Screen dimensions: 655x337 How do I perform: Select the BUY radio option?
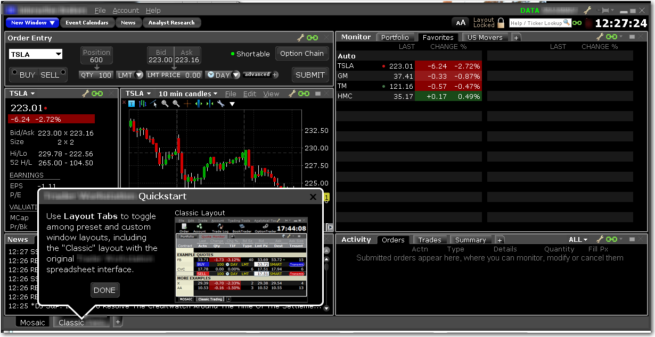click(x=14, y=73)
